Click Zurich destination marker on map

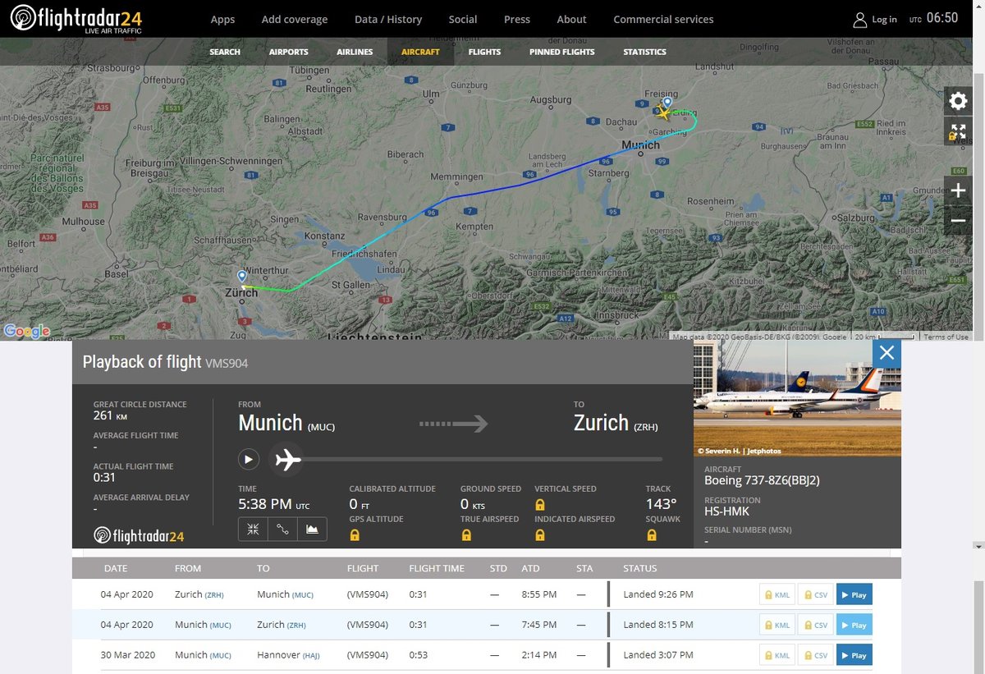click(x=241, y=277)
